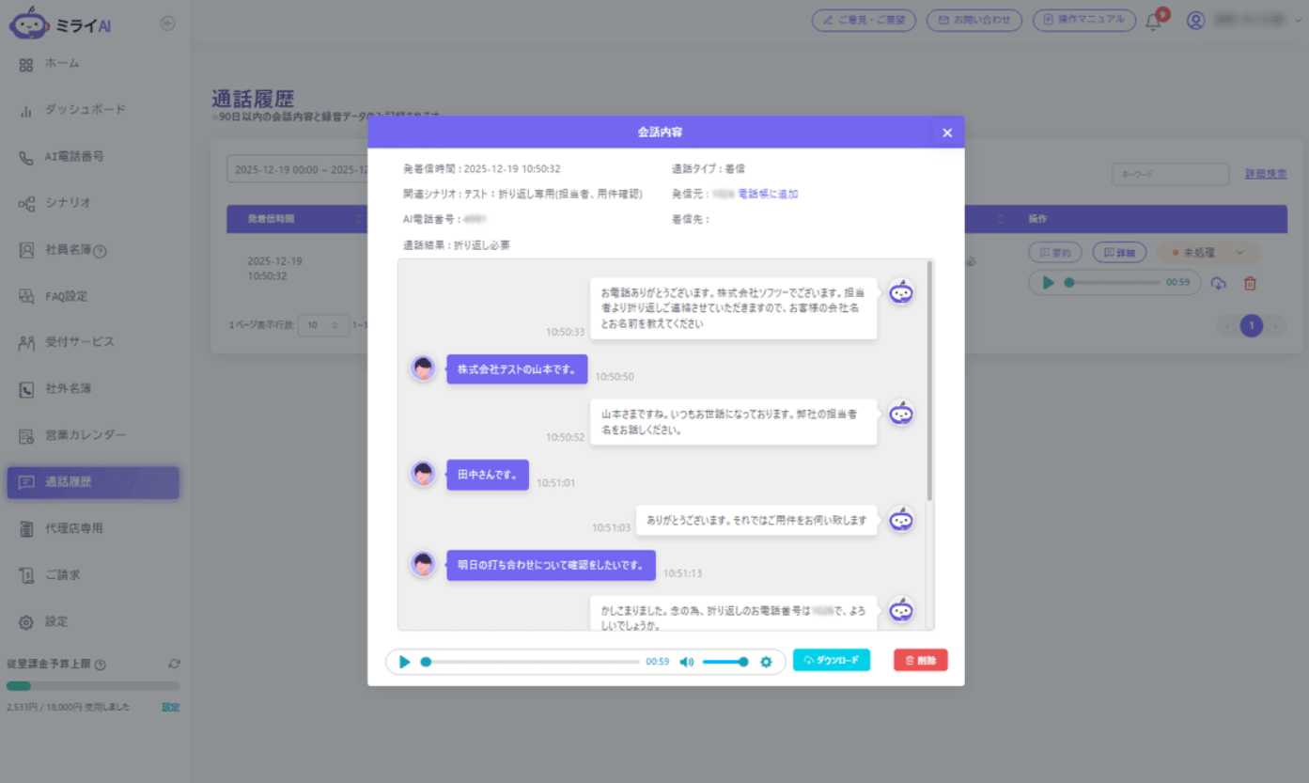Image resolution: width=1309 pixels, height=783 pixels.
Task: Open ダッシュボード in sidebar
Action: coord(86,110)
